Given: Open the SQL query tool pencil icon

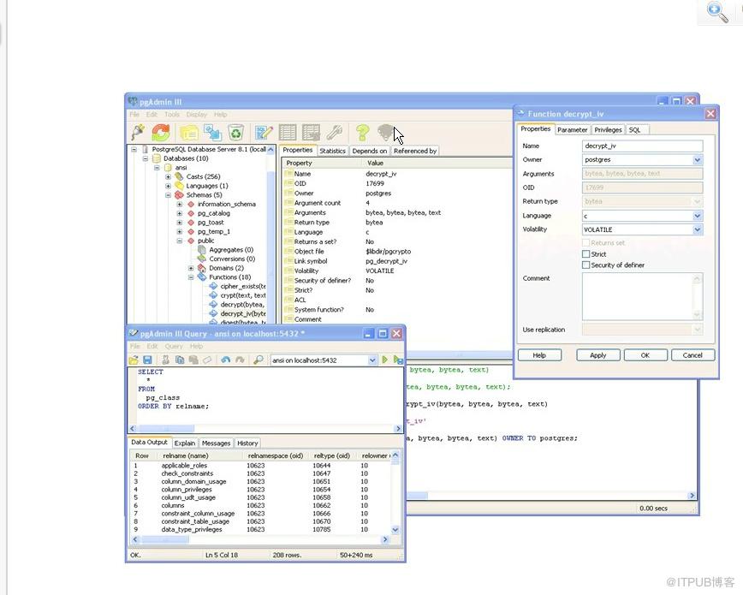Looking at the screenshot, I should (264, 133).
